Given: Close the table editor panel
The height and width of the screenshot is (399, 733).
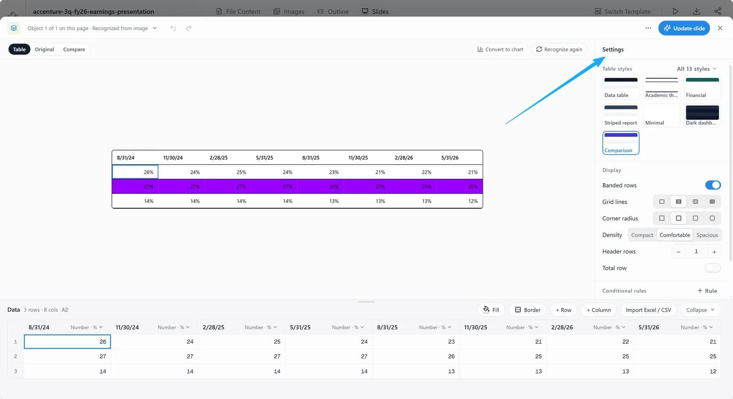Looking at the screenshot, I should (x=720, y=28).
